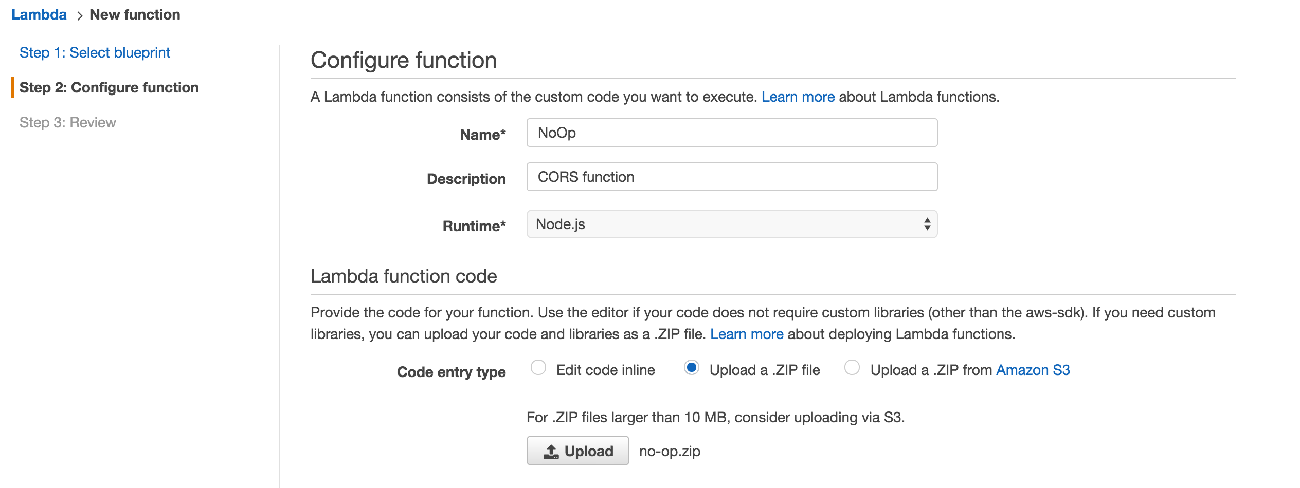Click the Configure function heading
Image resolution: width=1300 pixels, height=488 pixels.
click(x=404, y=61)
